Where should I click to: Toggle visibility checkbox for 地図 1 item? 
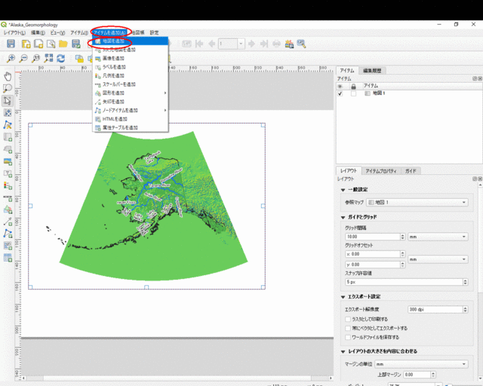[340, 93]
